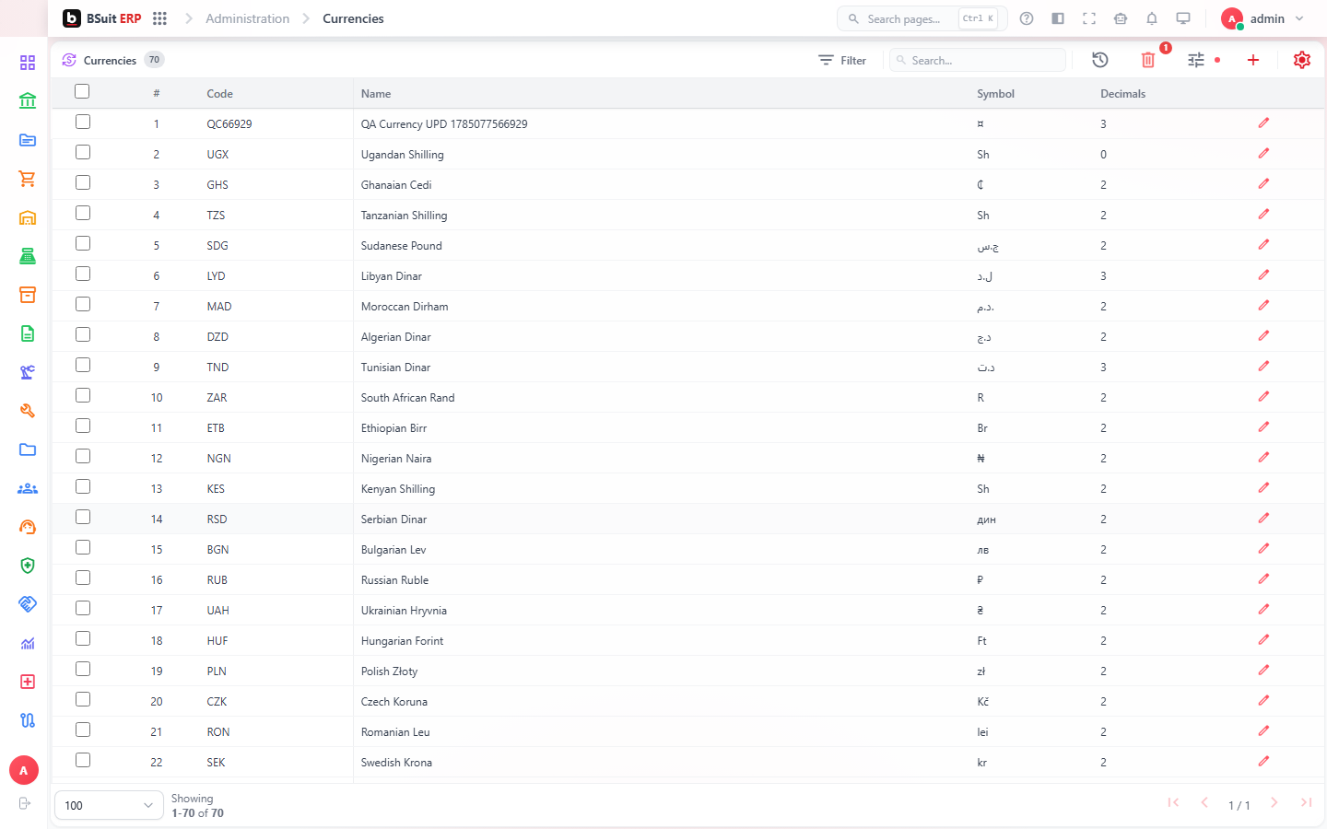This screenshot has width=1327, height=829.
Task: Toggle fullscreen mode icon
Action: pyautogui.click(x=1089, y=18)
